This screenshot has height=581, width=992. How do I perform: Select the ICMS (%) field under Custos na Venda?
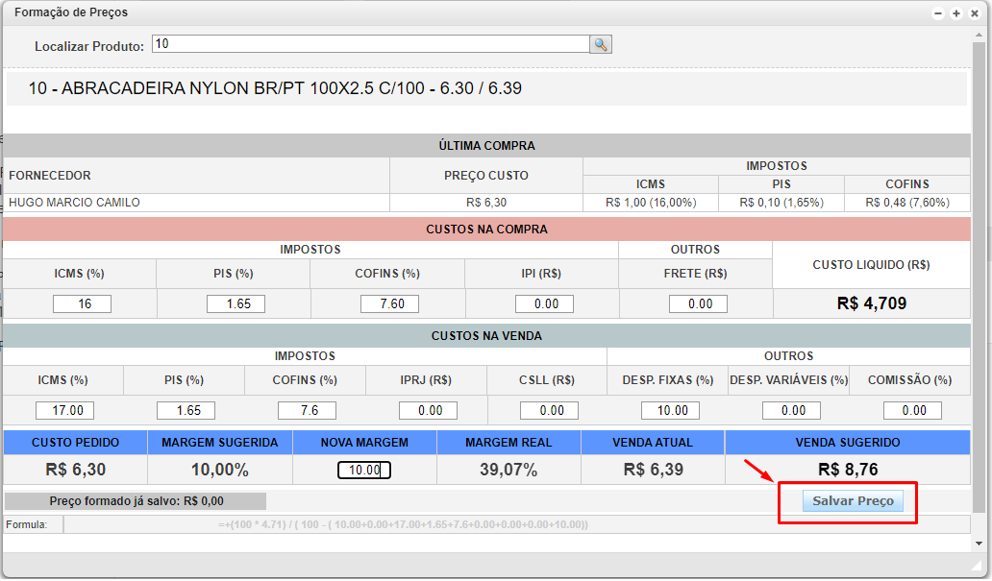[x=64, y=410]
